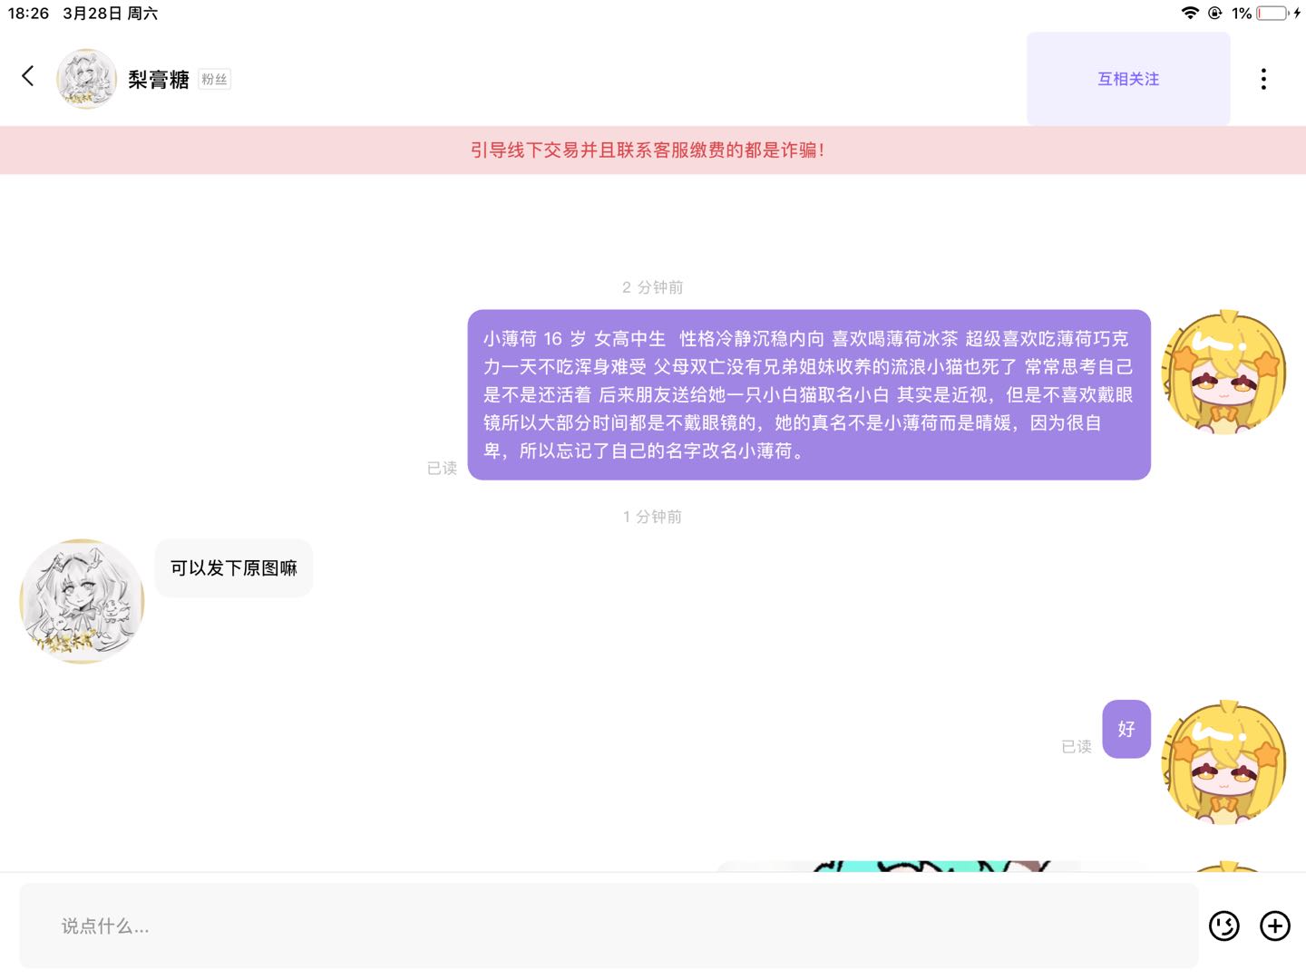1306x979 pixels.
Task: Tap the battery indicator in status bar
Action: pyautogui.click(x=1272, y=13)
